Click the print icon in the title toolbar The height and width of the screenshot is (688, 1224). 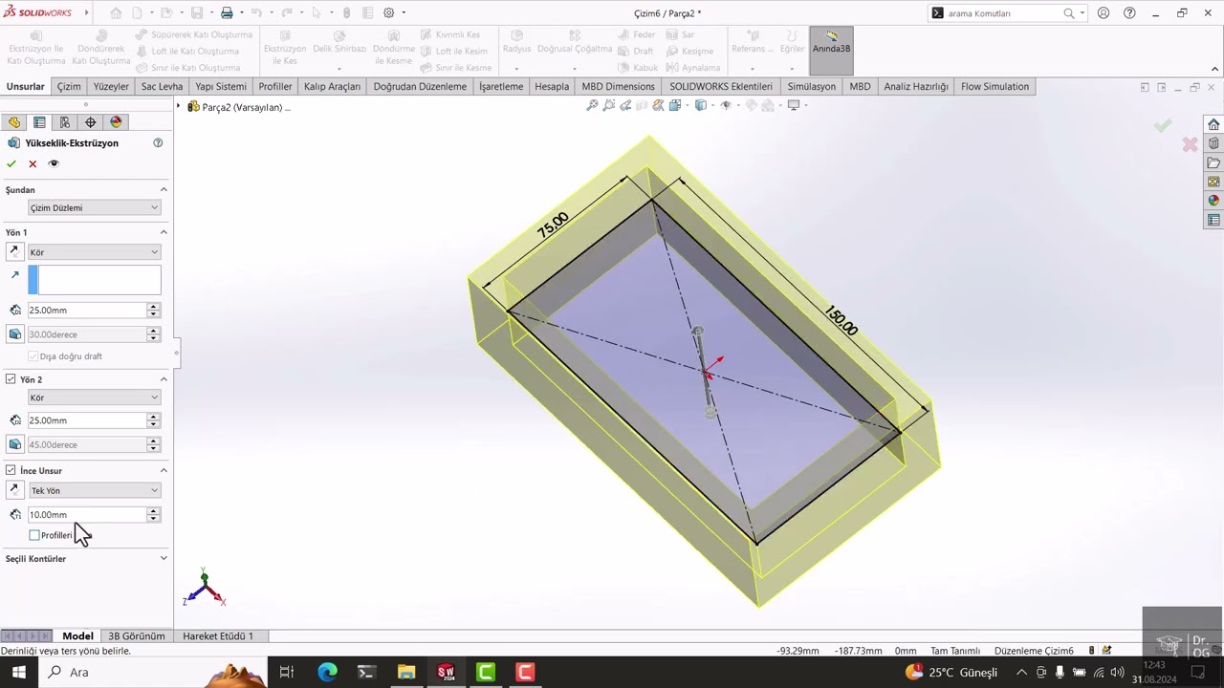click(x=227, y=12)
